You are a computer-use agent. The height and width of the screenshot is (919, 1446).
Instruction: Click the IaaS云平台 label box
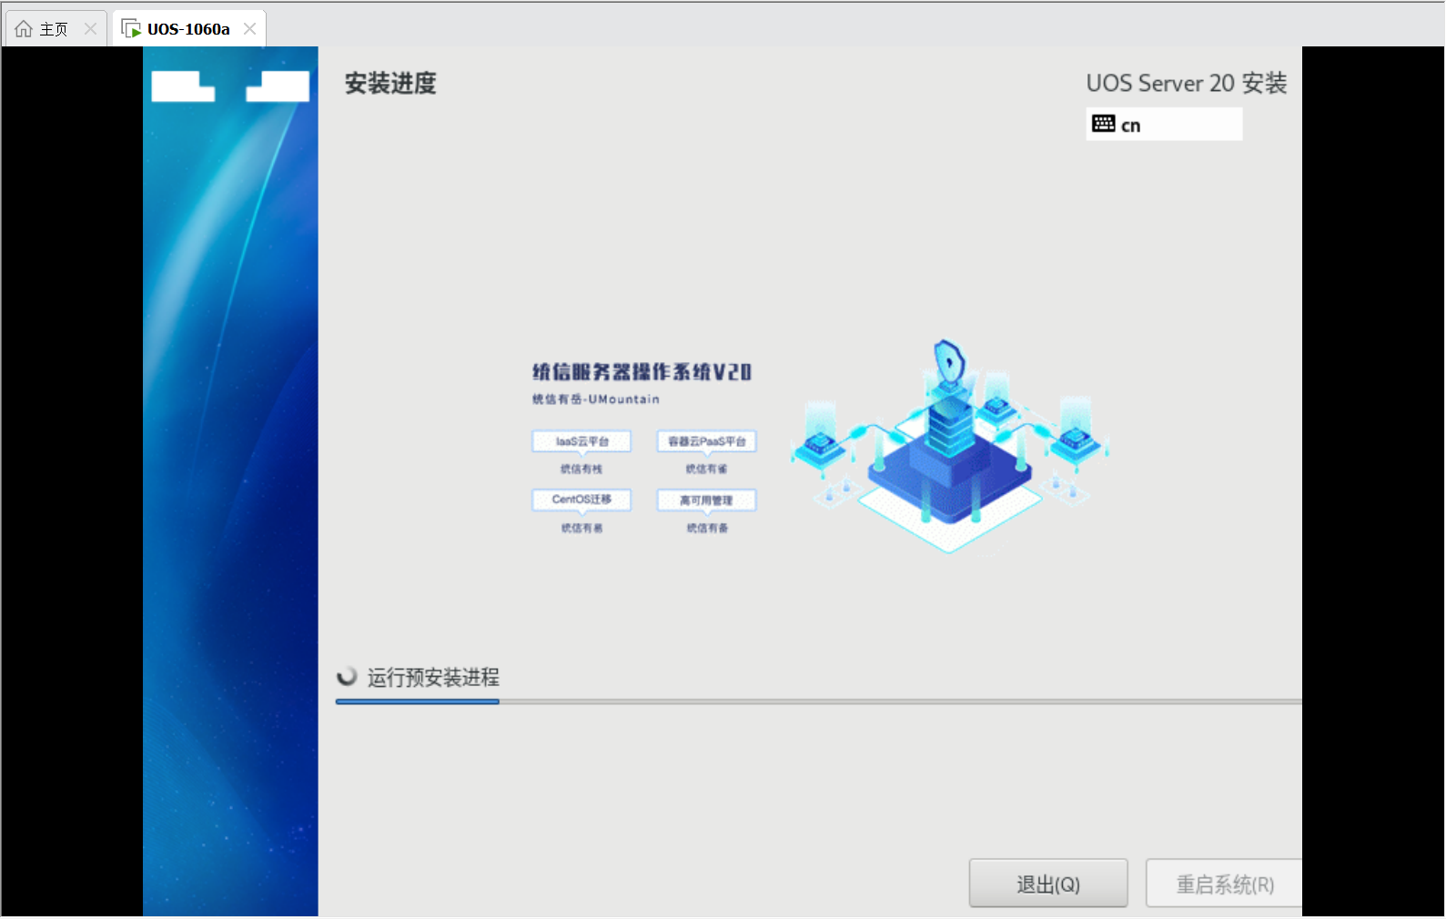[581, 441]
